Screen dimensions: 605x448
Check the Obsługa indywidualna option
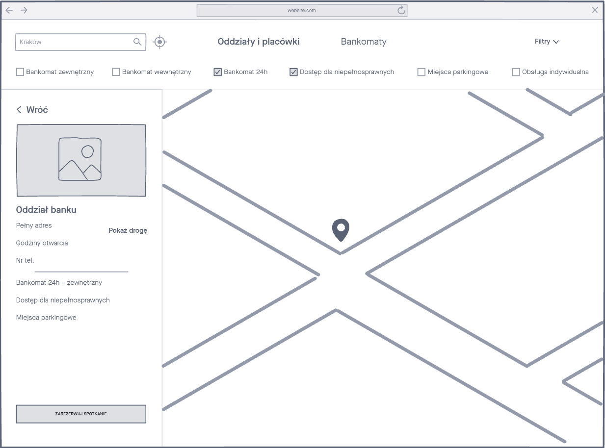click(516, 72)
